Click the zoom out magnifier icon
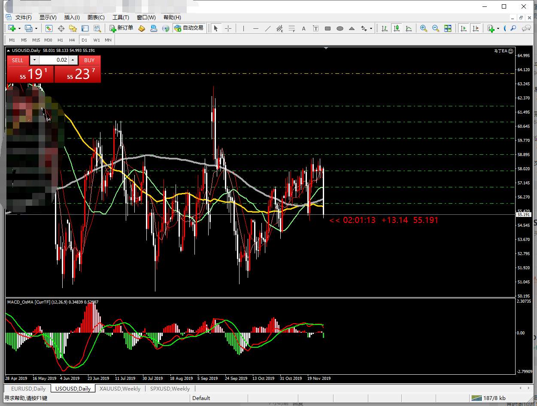The height and width of the screenshot is (406, 537). [435, 28]
